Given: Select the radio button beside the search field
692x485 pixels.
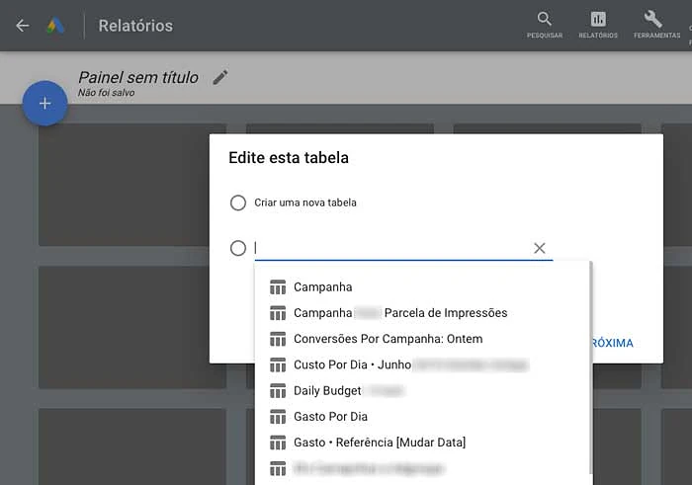Looking at the screenshot, I should point(238,248).
